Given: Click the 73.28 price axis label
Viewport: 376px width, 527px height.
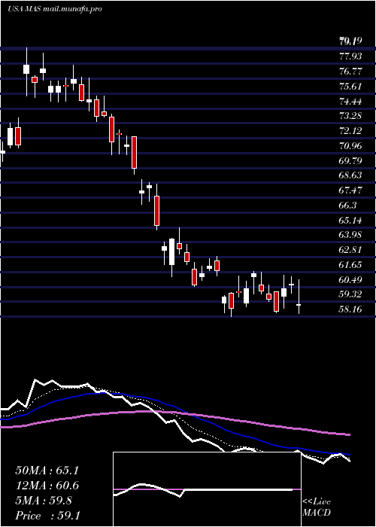Looking at the screenshot, I should [x=350, y=116].
